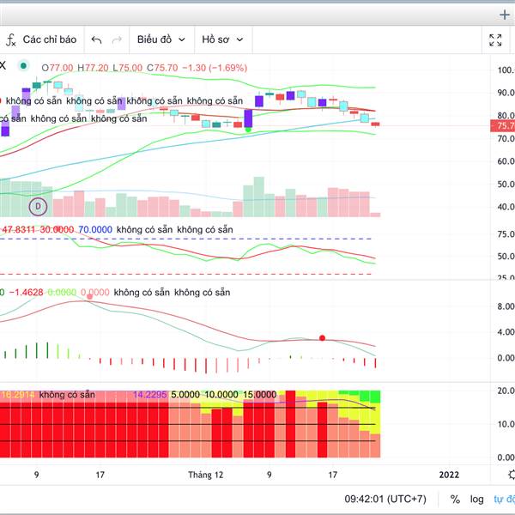
Task: Click the green market status dot
Action: (x=23, y=66)
